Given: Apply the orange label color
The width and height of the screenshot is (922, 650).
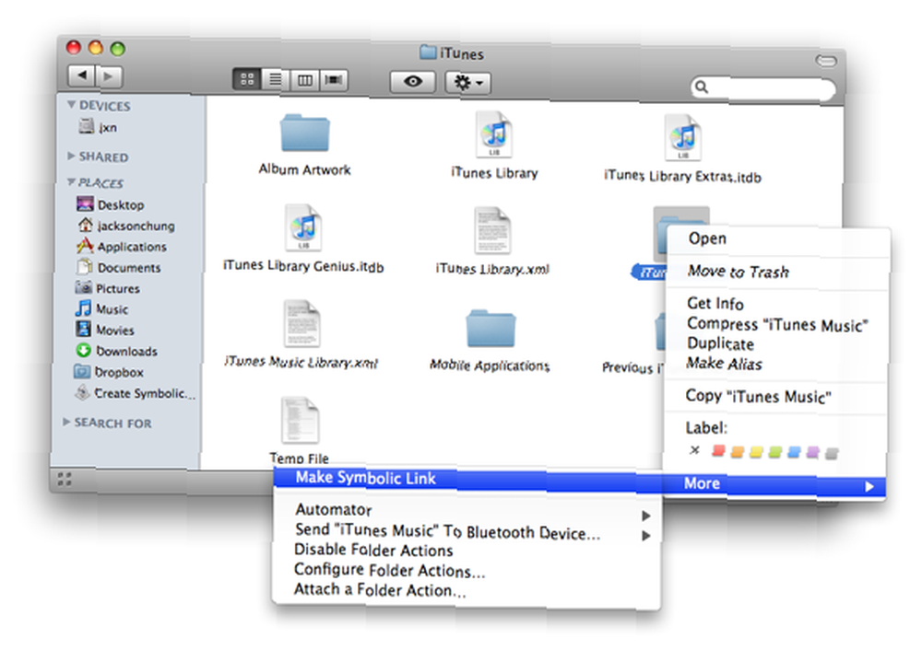Looking at the screenshot, I should pos(738,451).
